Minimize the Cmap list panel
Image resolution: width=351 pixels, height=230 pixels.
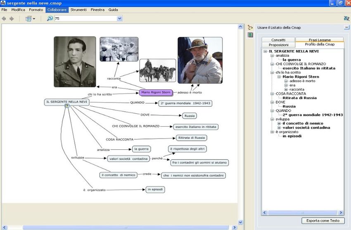coord(346,27)
